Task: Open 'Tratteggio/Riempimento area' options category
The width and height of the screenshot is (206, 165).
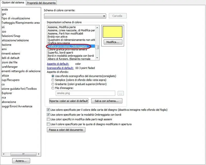Action: tap(21, 23)
